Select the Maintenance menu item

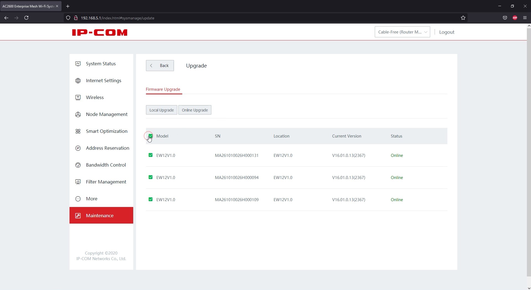101,215
